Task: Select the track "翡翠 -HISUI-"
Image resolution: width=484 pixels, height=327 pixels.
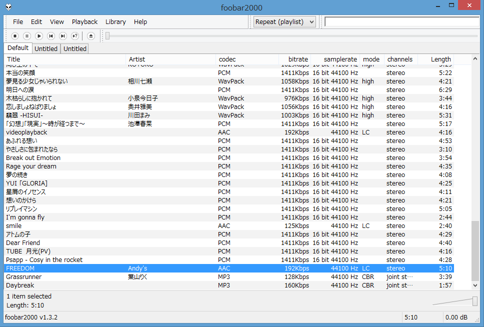Action: point(228,115)
